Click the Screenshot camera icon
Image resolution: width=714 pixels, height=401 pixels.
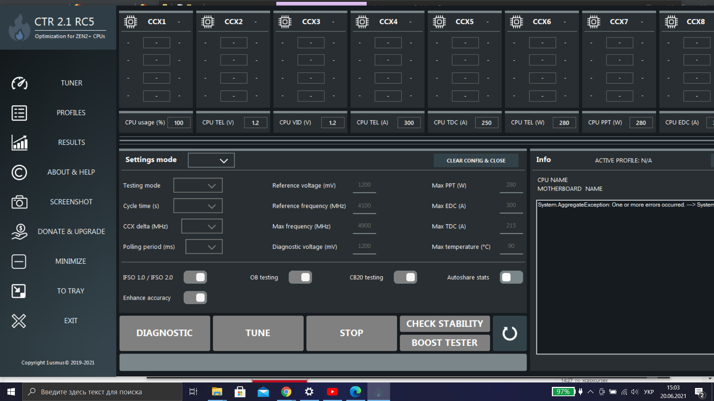[19, 202]
